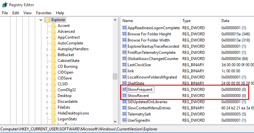Select the TelemetrySalt value name

139,114
